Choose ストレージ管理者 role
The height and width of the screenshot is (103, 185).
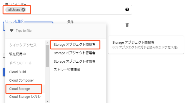67,70
